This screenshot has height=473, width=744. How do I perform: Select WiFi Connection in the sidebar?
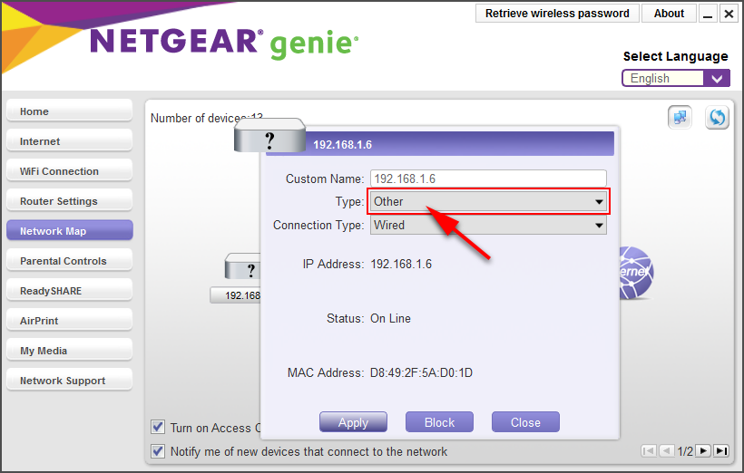69,171
